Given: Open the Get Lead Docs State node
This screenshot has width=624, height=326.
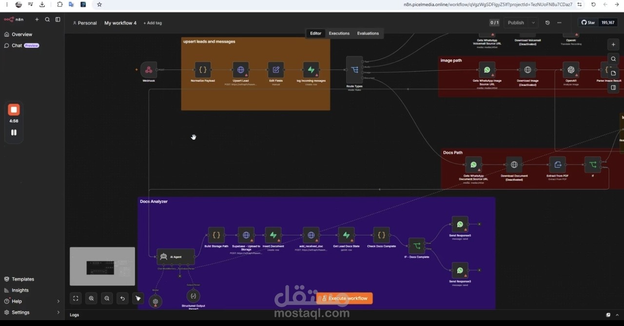Looking at the screenshot, I should (346, 235).
